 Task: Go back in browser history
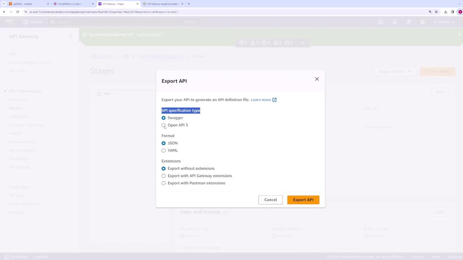pos(4,12)
